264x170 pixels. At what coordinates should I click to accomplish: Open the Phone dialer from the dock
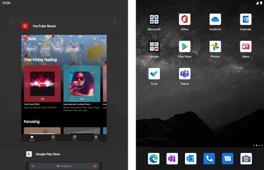[209, 158]
